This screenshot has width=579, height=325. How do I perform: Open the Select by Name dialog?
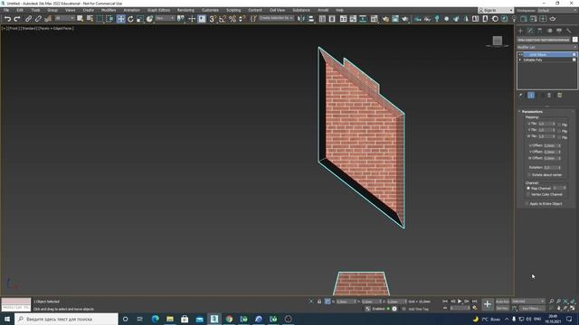(90, 18)
